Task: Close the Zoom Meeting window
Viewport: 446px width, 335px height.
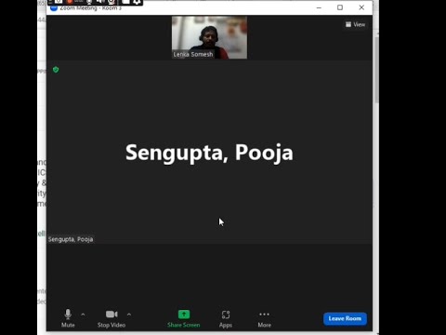Action: [x=361, y=7]
